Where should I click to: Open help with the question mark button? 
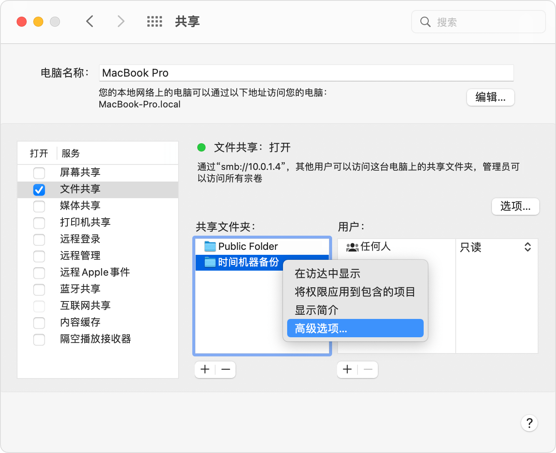529,423
